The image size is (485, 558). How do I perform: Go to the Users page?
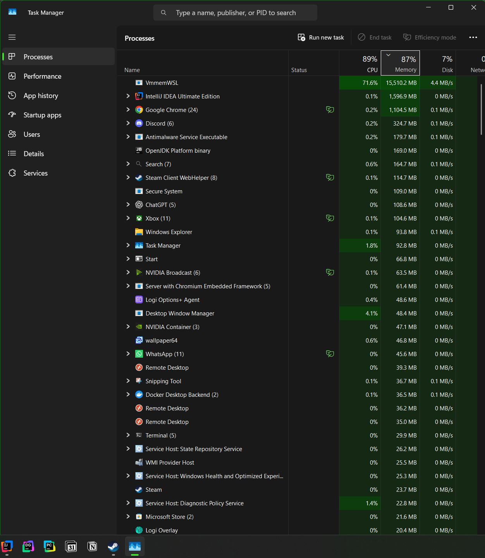[58, 134]
